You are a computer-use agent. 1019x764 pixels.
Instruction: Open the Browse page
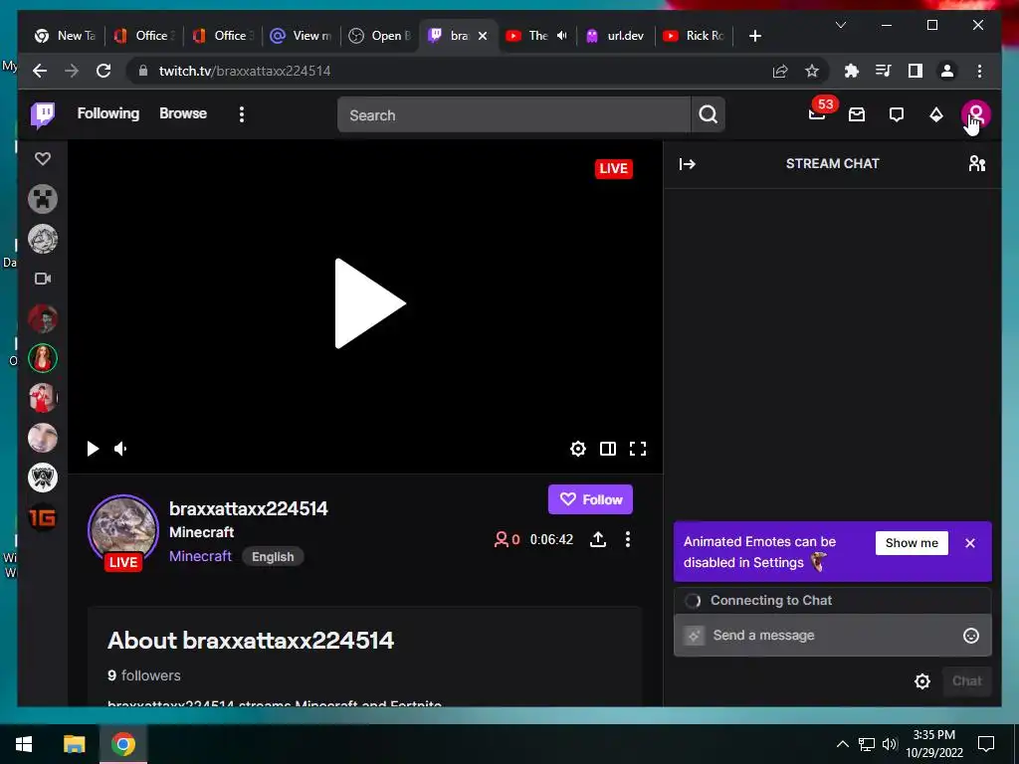point(183,113)
